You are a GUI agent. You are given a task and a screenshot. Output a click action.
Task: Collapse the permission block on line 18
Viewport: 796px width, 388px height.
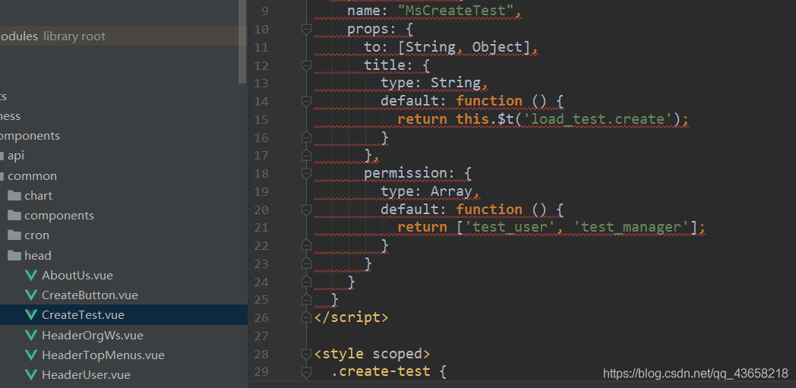307,173
